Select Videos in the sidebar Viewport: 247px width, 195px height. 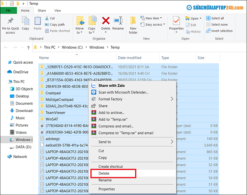[x=18, y=132]
